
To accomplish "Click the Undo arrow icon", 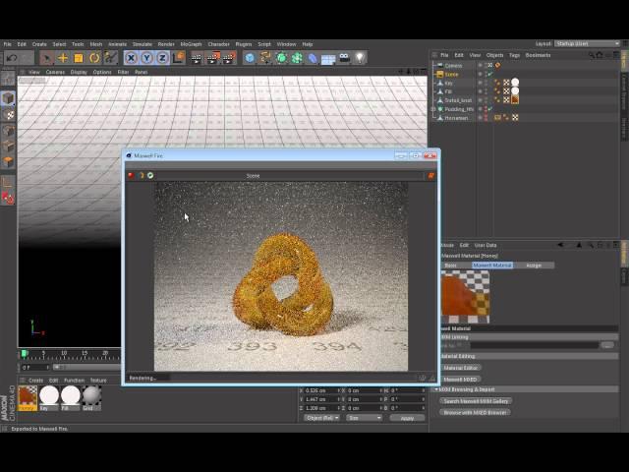I will 12,58.
